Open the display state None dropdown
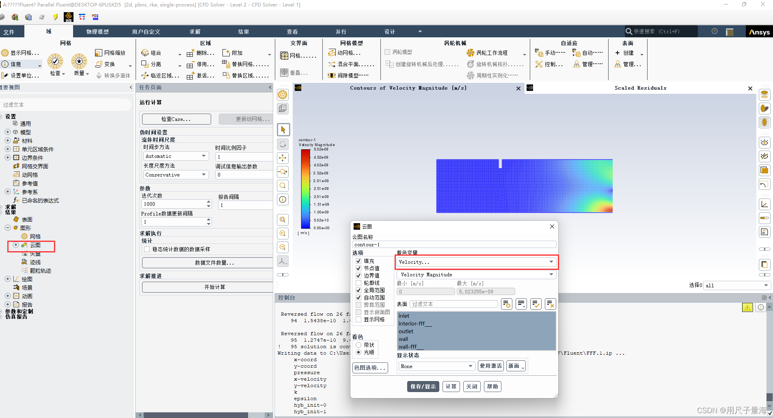The height and width of the screenshot is (418, 773). point(436,366)
